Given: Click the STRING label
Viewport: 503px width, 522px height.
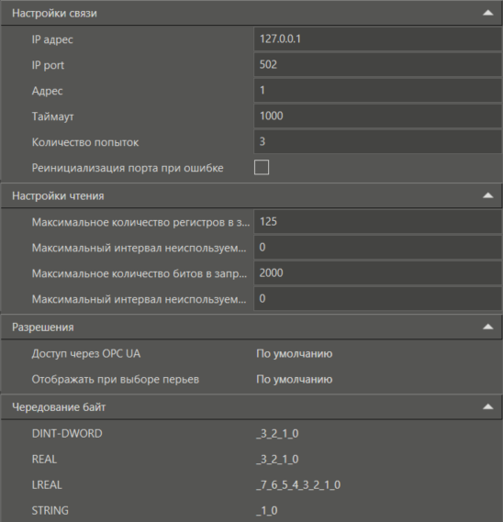Looking at the screenshot, I should pos(50,510).
